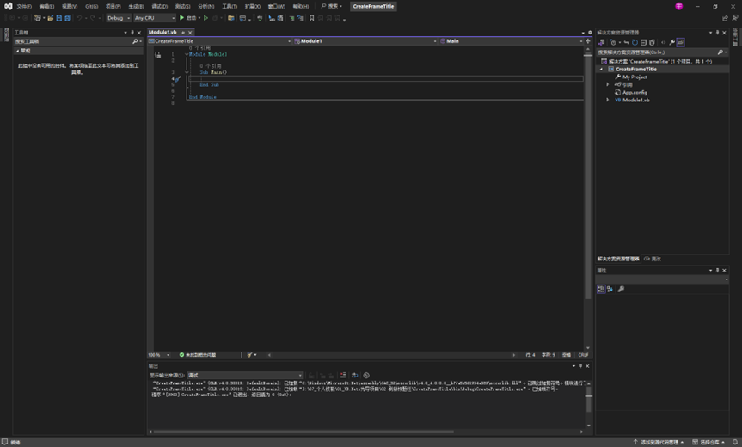Click the Switch Views icon in Solution Explorer
Screen dimensions: 742x447
[601, 43]
